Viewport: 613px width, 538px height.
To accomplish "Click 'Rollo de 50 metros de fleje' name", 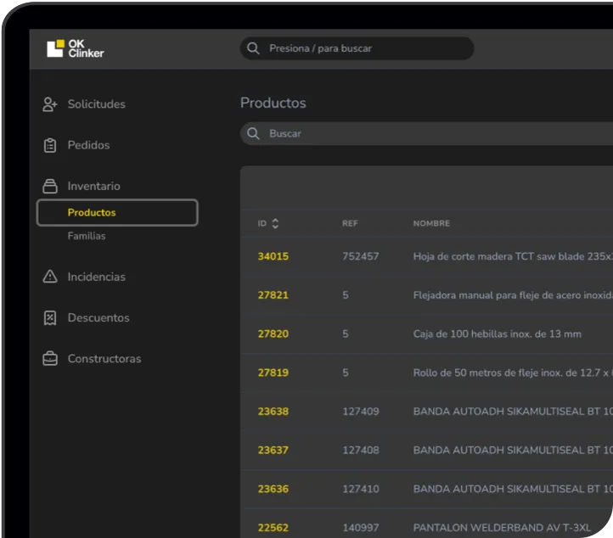I will [513, 373].
